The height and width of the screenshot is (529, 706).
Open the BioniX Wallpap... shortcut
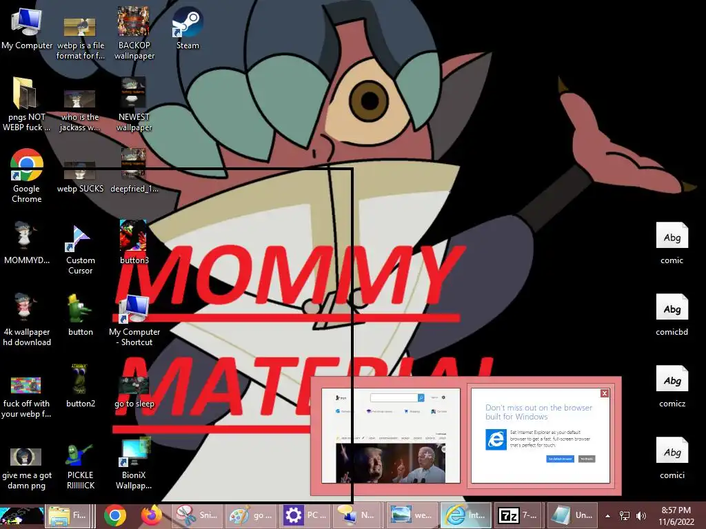[x=134, y=464]
